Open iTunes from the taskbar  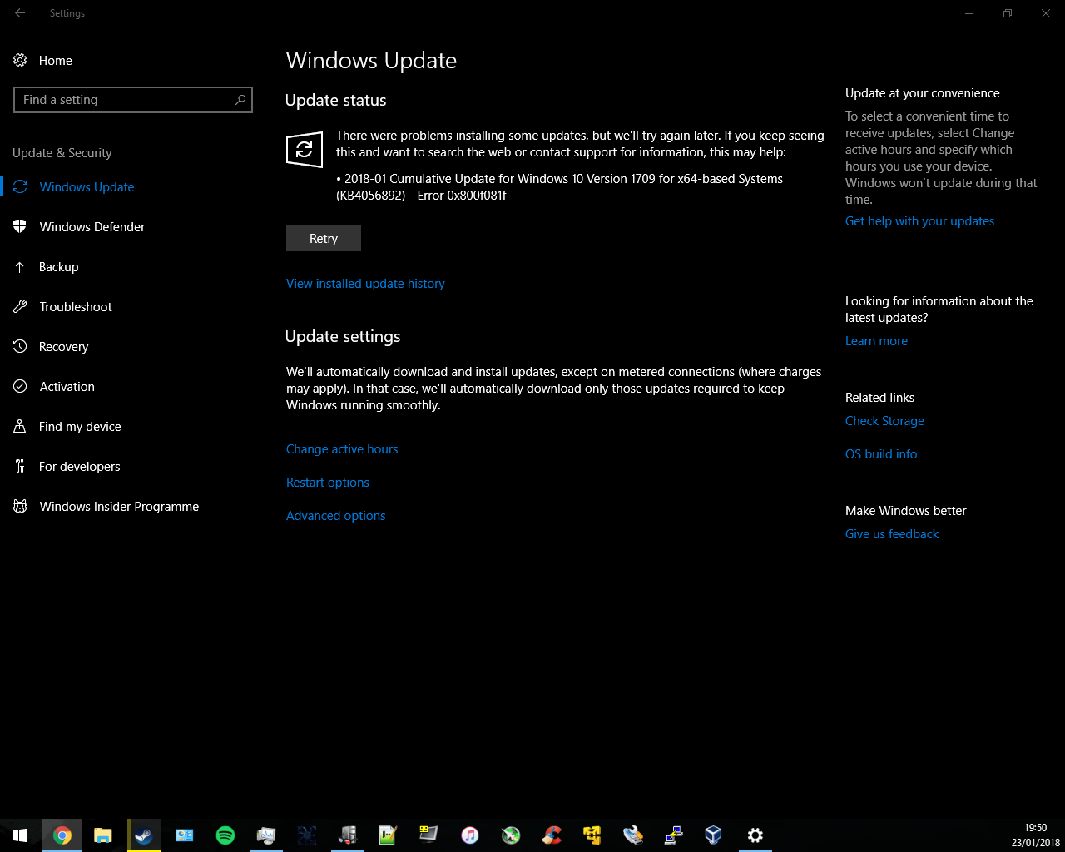pos(469,835)
